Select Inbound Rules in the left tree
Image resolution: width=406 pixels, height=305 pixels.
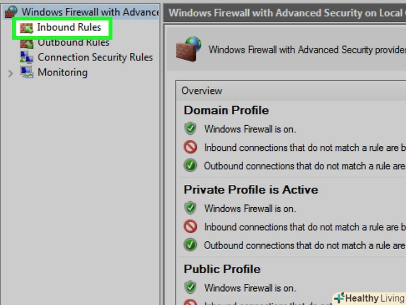click(69, 27)
